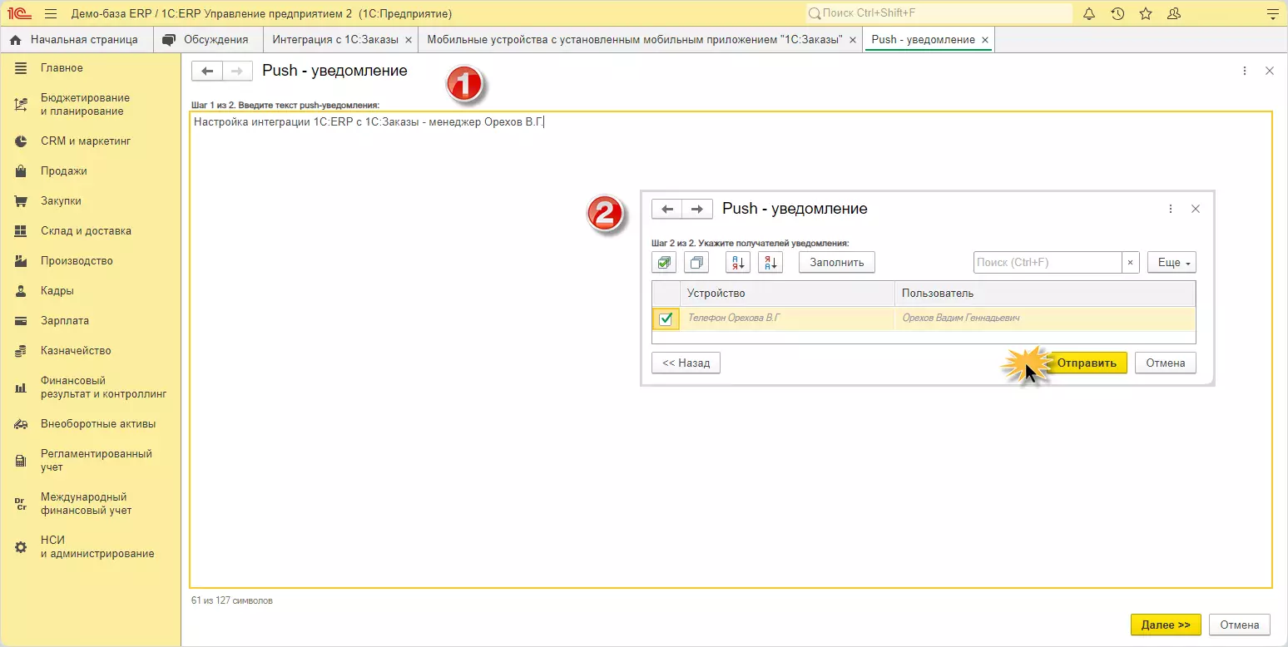Image resolution: width=1288 pixels, height=647 pixels.
Task: Switch to the Мобильные устройства tab
Action: pos(635,40)
